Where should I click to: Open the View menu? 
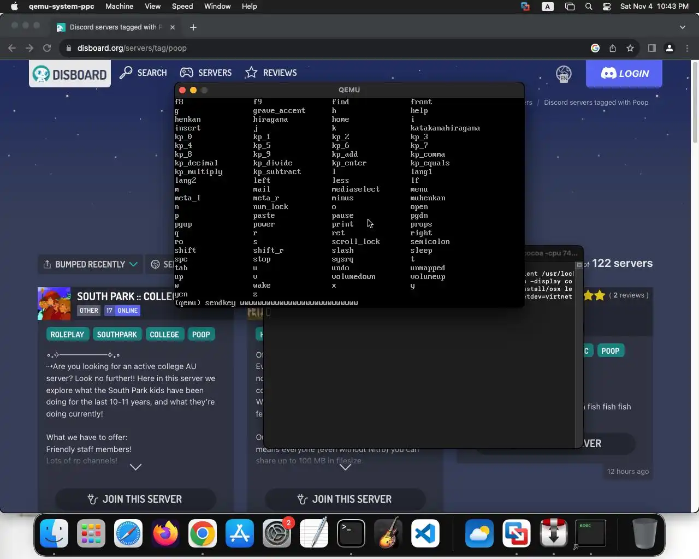[153, 7]
